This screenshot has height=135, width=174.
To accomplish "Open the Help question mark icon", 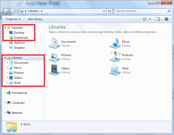I will [x=166, y=19].
